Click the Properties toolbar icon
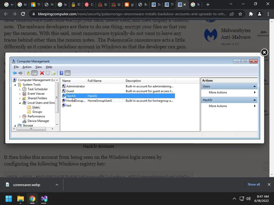 48,73
